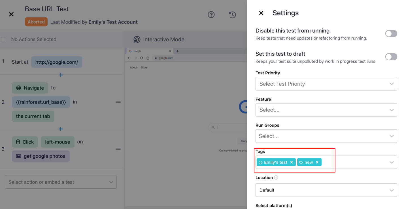Click plus icon below step 1

61,75
